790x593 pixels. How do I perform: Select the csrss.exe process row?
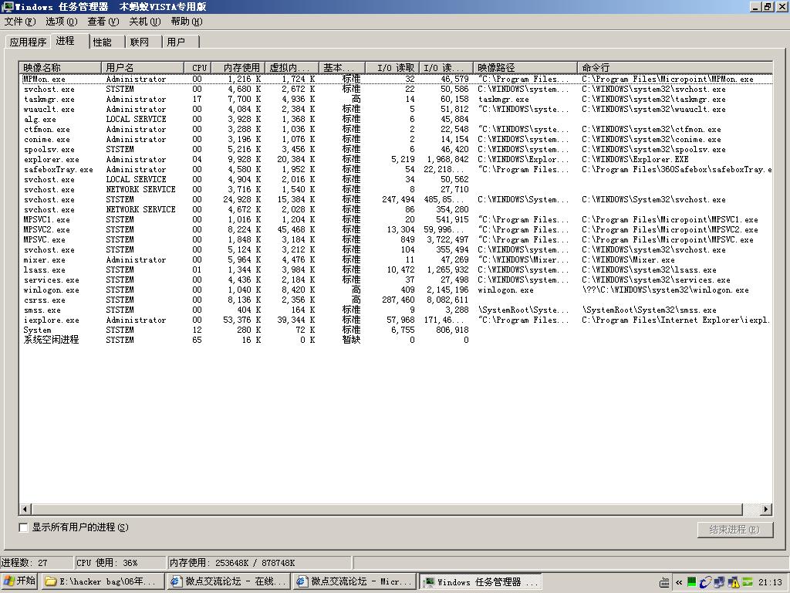pyautogui.click(x=396, y=300)
